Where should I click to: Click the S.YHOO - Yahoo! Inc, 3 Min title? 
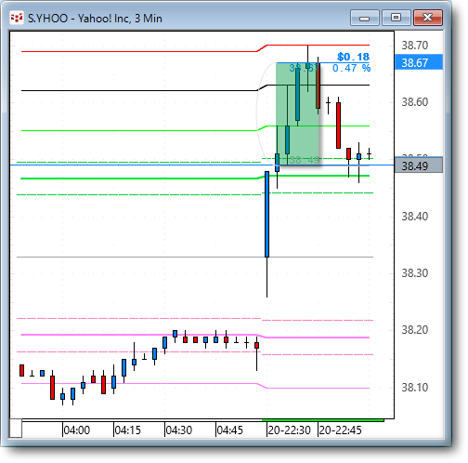95,19
